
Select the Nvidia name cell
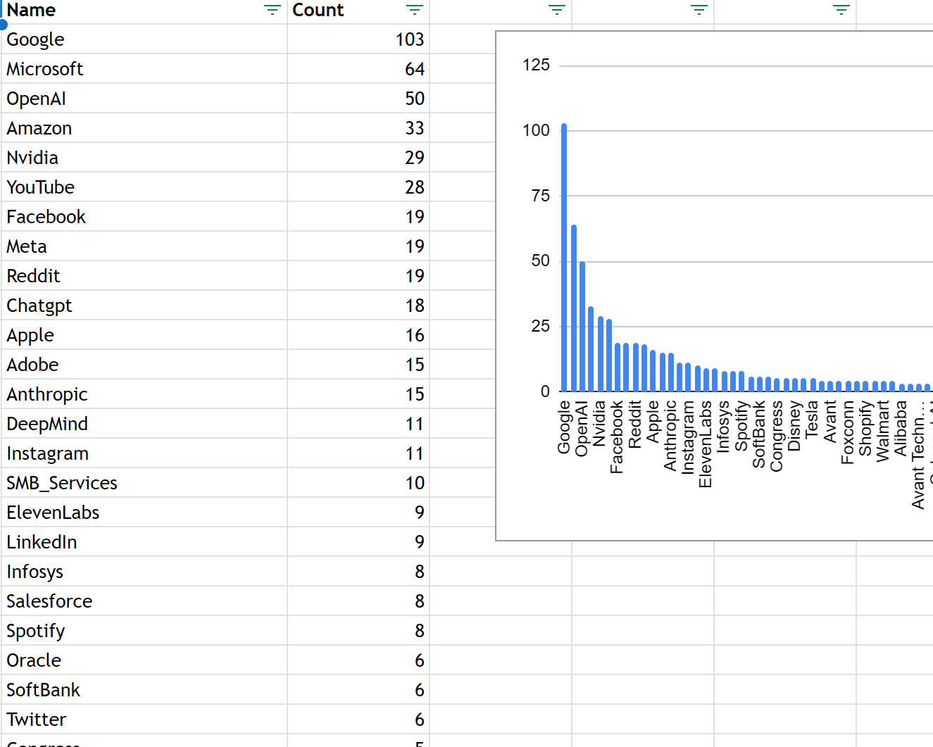(x=144, y=158)
